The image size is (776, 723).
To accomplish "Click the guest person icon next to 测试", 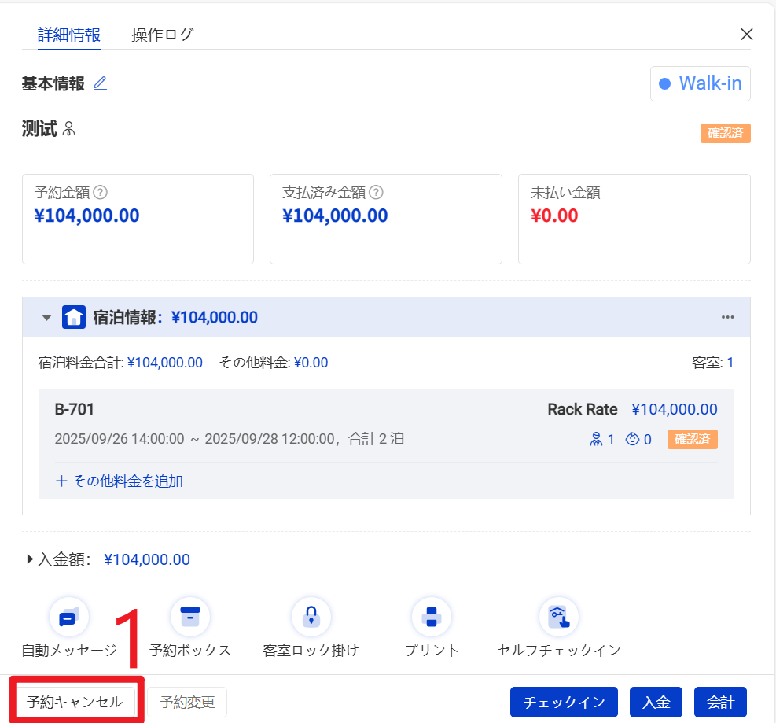I will click(x=69, y=129).
